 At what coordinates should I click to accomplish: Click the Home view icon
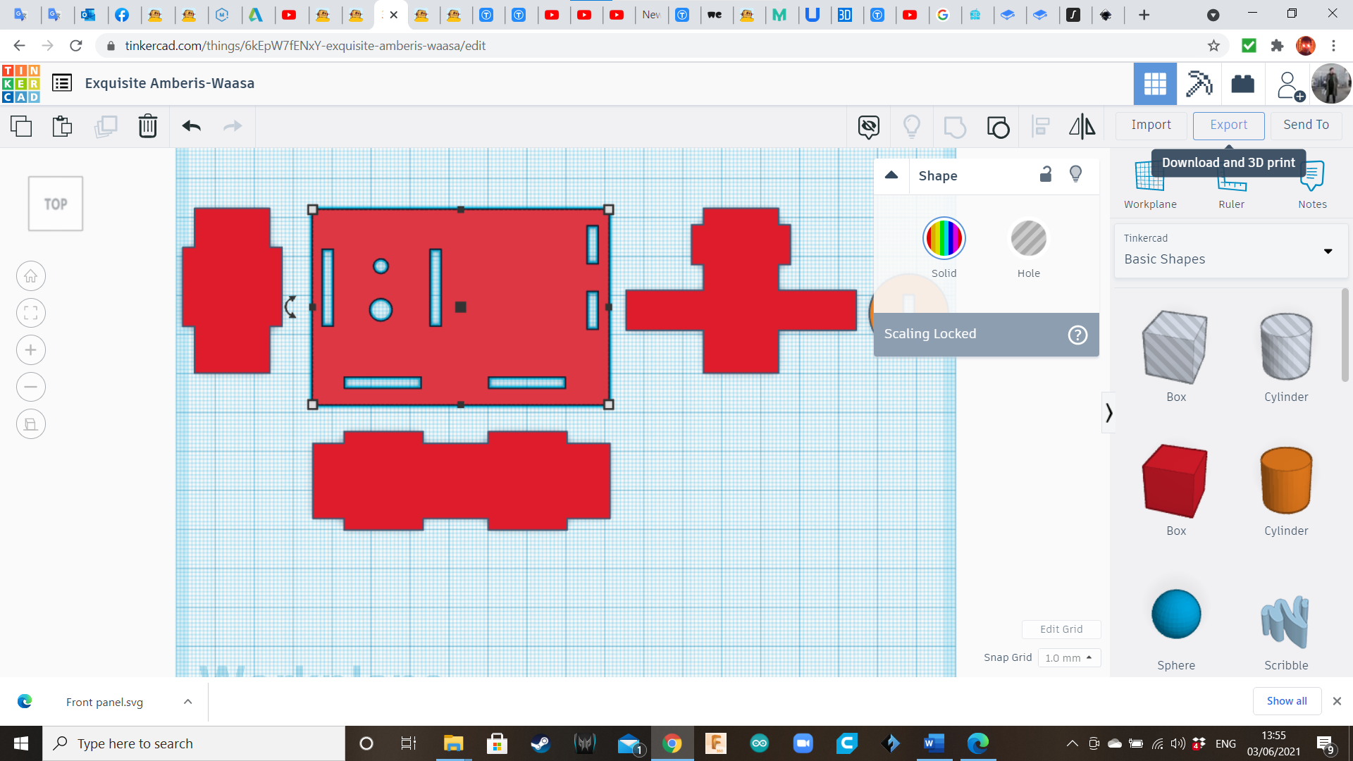click(x=30, y=276)
